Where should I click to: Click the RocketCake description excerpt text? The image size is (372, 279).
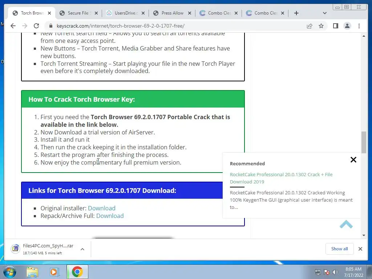coord(291,200)
